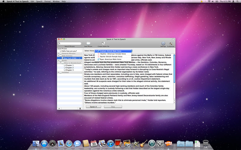This screenshot has height=150, width=241.
Task: Click the volume icon in menu bar
Action: click(213, 1)
